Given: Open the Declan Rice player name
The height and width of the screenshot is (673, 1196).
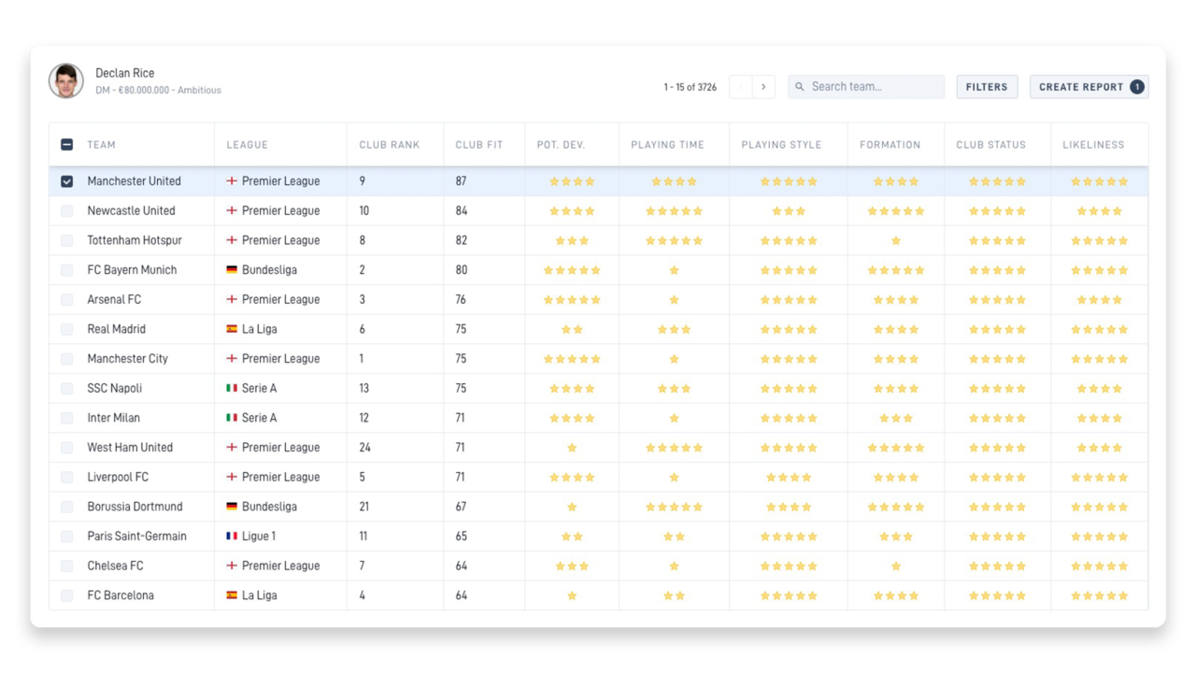Looking at the screenshot, I should [x=125, y=73].
